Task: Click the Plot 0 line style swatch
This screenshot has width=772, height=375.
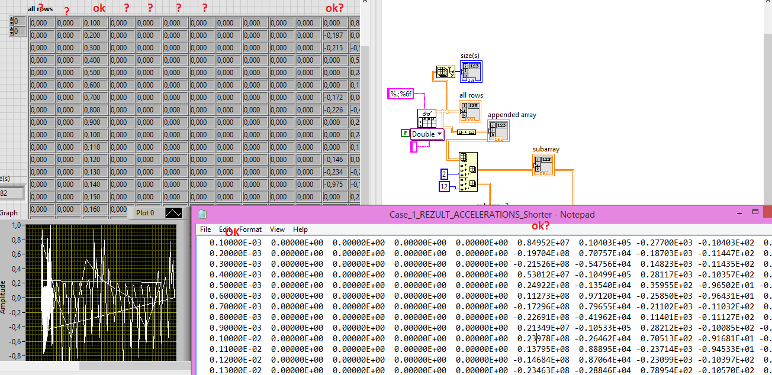Action: tap(173, 213)
